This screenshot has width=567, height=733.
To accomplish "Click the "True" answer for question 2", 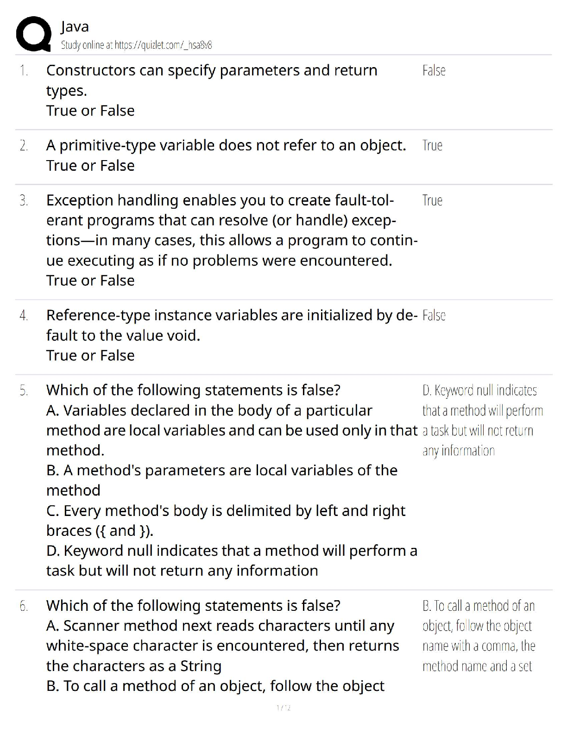I will pyautogui.click(x=432, y=146).
